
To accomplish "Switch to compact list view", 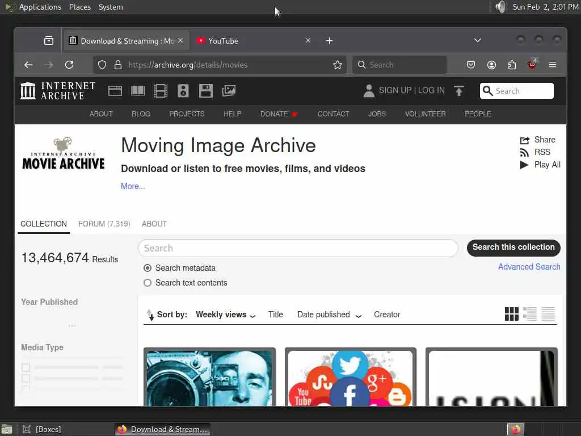I will 548,314.
